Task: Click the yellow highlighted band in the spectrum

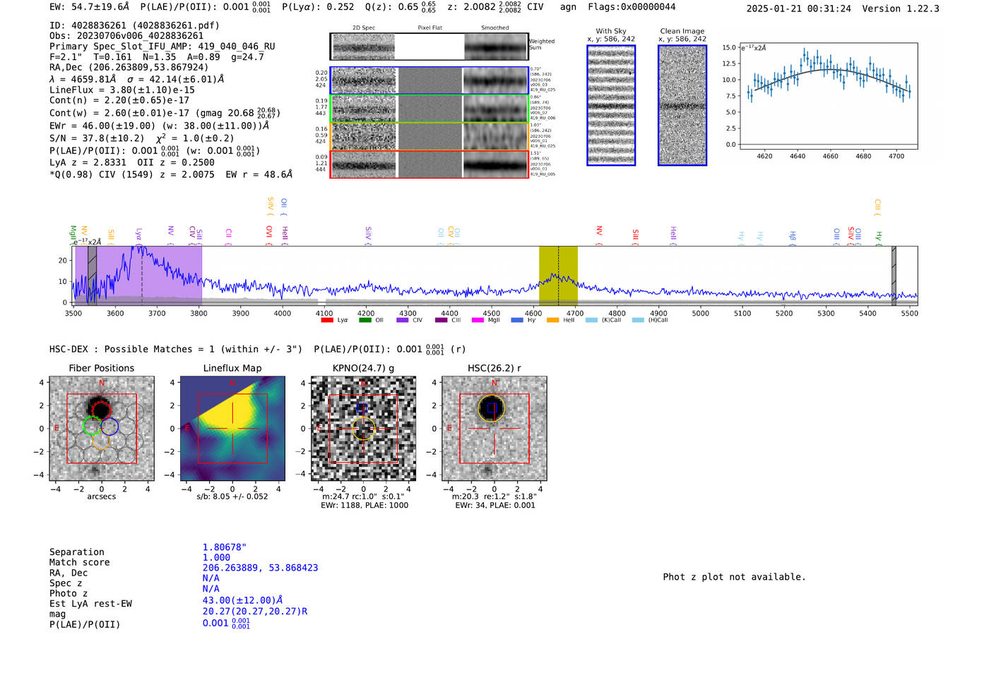Action: click(558, 275)
